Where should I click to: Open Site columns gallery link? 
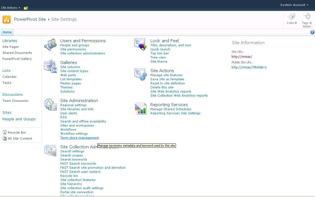point(70,67)
